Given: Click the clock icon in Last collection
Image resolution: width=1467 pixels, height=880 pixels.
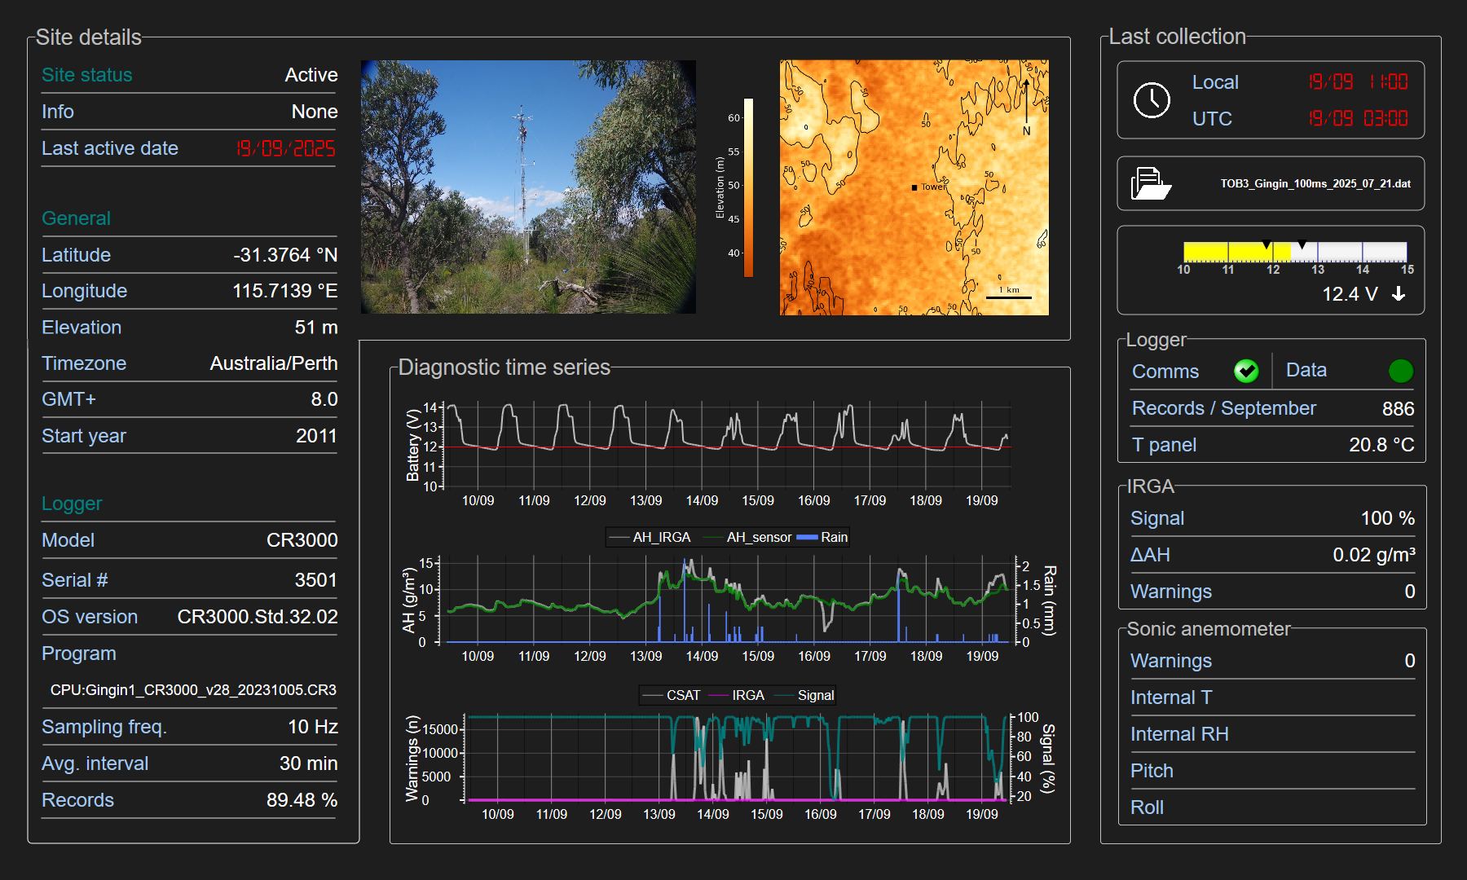Looking at the screenshot, I should 1152,100.
